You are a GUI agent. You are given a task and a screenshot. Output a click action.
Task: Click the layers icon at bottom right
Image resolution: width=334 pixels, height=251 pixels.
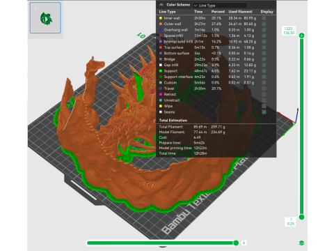tap(301, 243)
